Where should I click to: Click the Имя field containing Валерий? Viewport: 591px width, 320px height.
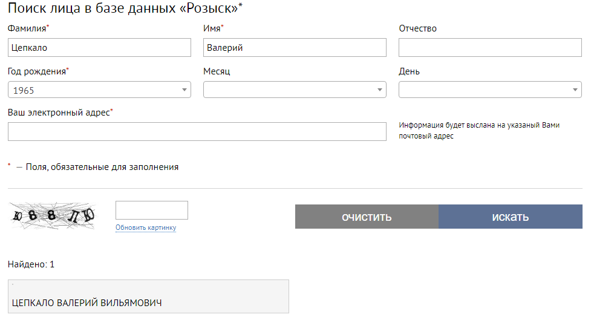click(x=295, y=48)
